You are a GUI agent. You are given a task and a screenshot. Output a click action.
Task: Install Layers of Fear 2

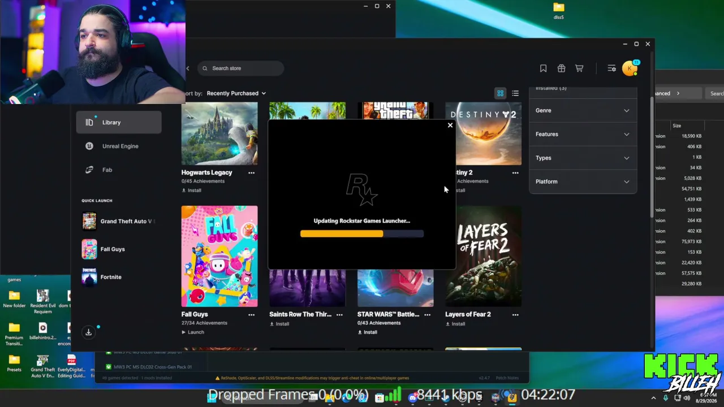click(455, 324)
